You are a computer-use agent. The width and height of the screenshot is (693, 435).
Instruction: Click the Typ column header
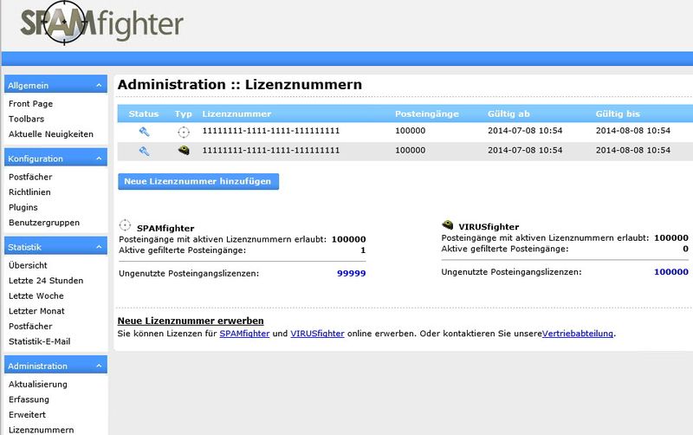[184, 114]
